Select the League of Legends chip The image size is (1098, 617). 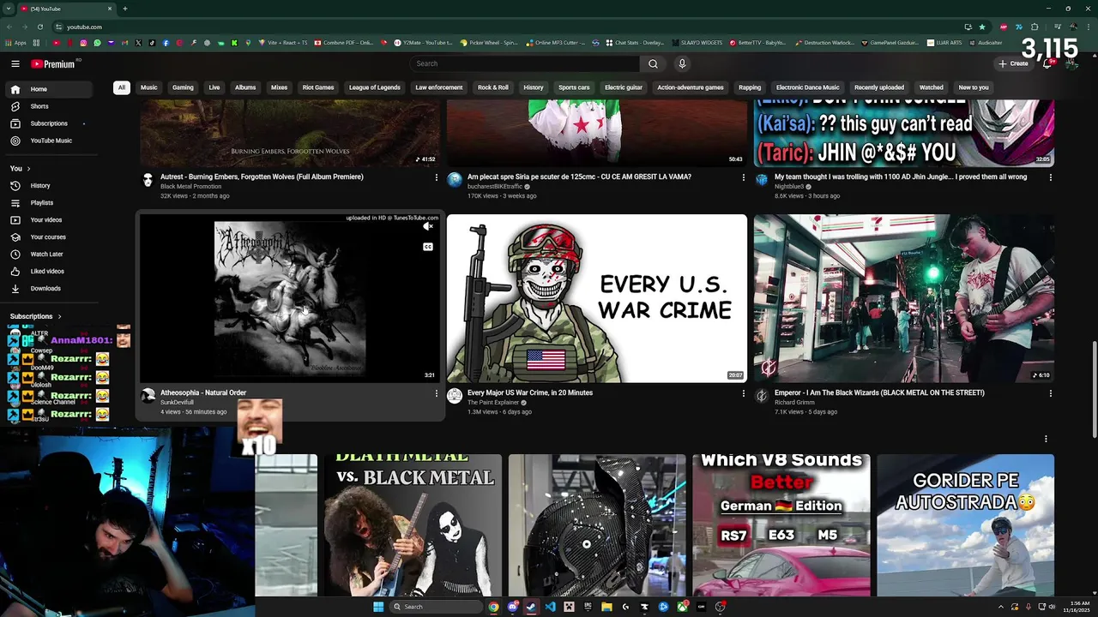point(374,87)
